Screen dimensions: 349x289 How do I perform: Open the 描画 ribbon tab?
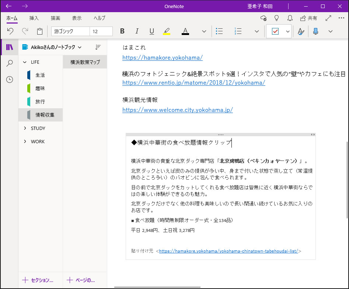[55, 18]
